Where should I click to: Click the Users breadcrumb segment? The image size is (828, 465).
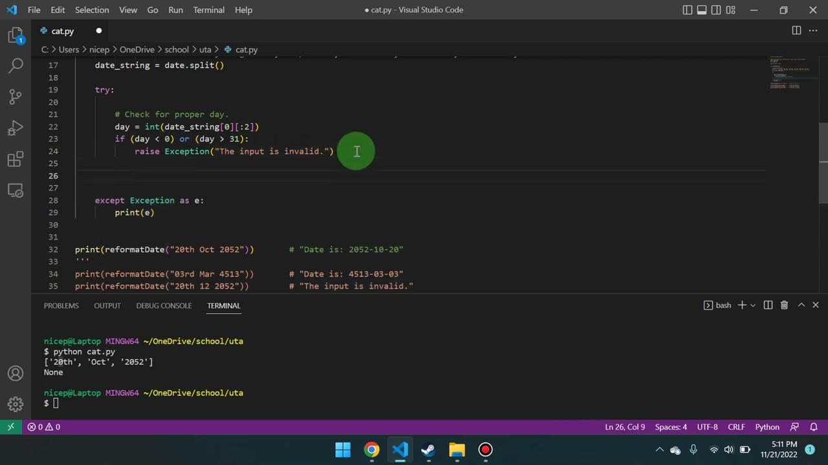pyautogui.click(x=69, y=50)
